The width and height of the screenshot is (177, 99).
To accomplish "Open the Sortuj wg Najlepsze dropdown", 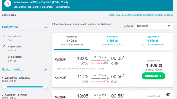I will (154, 26).
